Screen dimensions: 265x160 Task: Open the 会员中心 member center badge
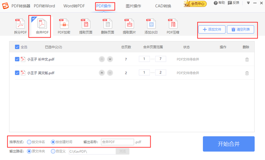(x=195, y=4)
